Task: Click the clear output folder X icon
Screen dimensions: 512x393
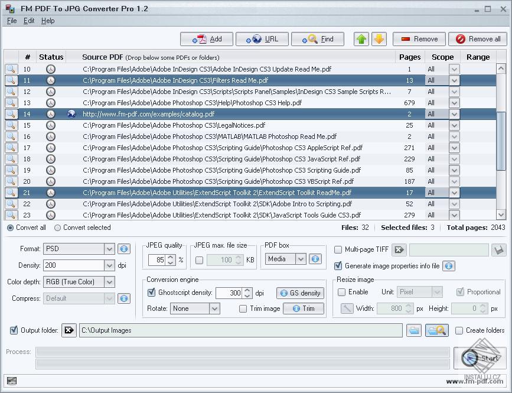Action: pyautogui.click(x=70, y=330)
